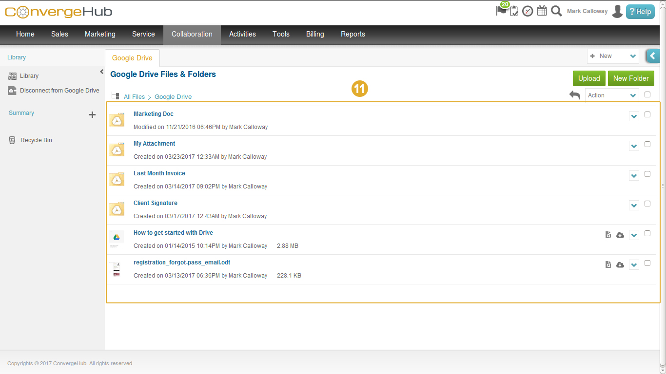
Task: Open the My Attachment folder icon
Action: (x=117, y=150)
